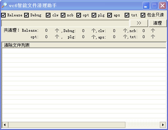Disable the plg checkbox
The image size is (168, 130).
tap(94, 15)
